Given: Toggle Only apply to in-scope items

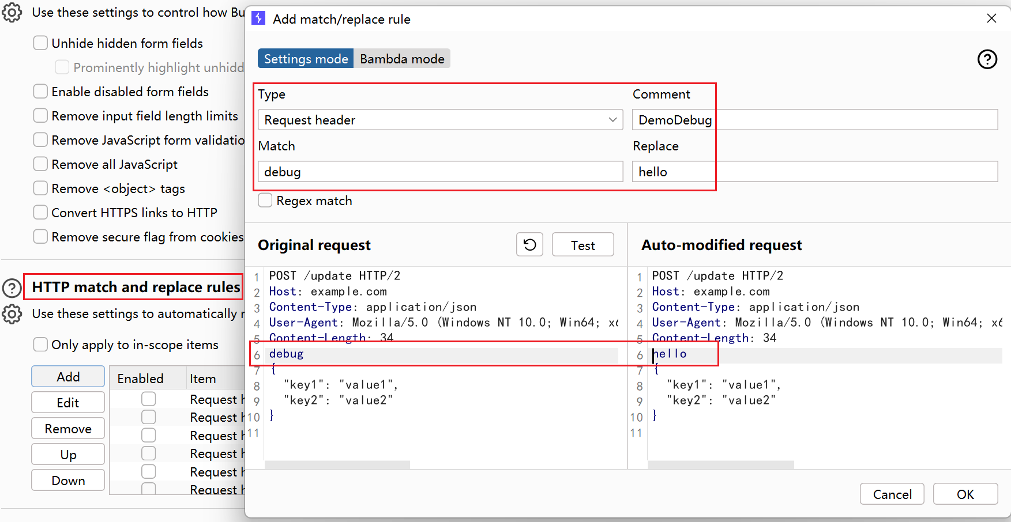Looking at the screenshot, I should pyautogui.click(x=40, y=345).
